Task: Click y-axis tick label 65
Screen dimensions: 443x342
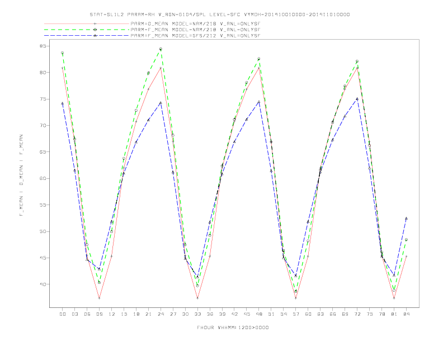Action: click(x=43, y=152)
